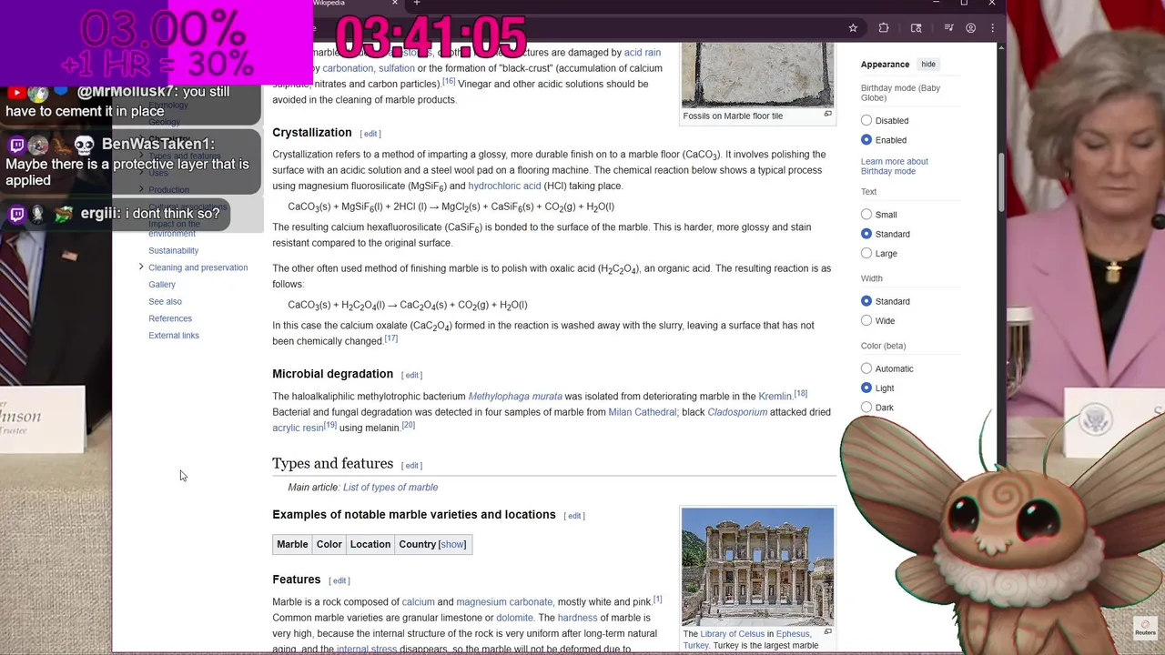Open Learn more about Birthday mode
The height and width of the screenshot is (655, 1165).
(x=895, y=166)
